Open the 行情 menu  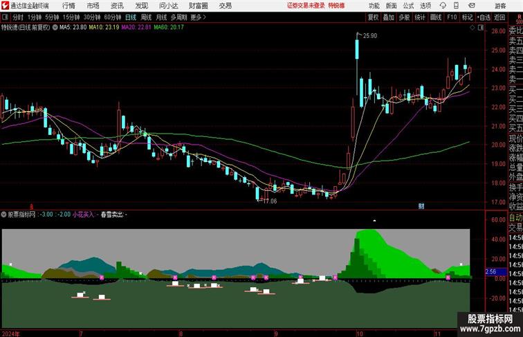(68, 6)
